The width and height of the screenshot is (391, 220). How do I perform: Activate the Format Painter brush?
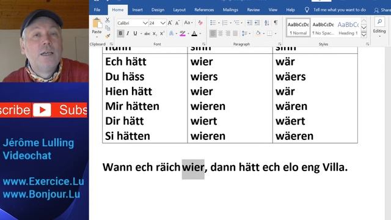(108, 36)
